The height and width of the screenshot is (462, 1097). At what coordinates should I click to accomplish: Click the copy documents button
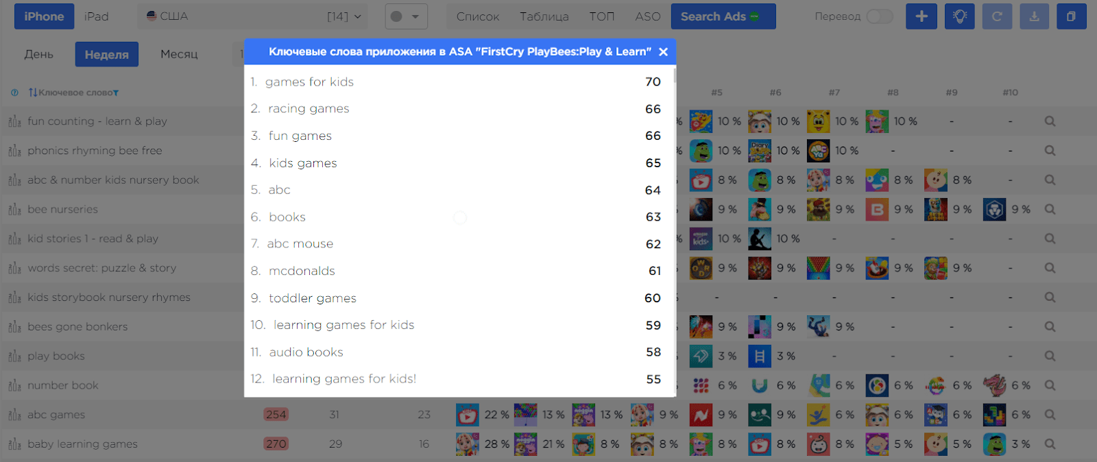pyautogui.click(x=1071, y=16)
